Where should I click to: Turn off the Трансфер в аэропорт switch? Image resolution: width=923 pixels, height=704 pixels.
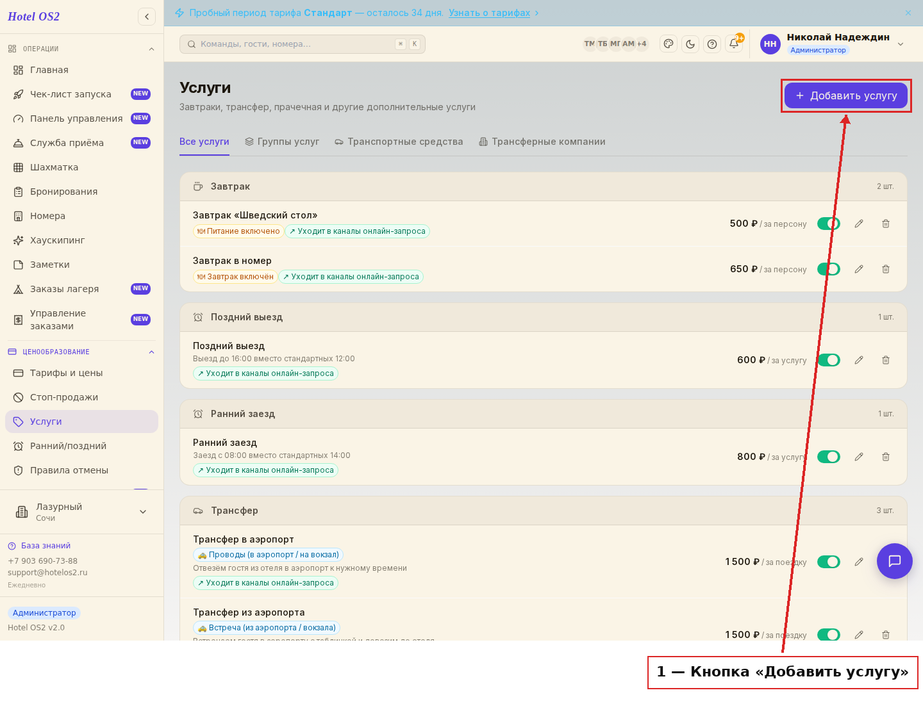[829, 562]
